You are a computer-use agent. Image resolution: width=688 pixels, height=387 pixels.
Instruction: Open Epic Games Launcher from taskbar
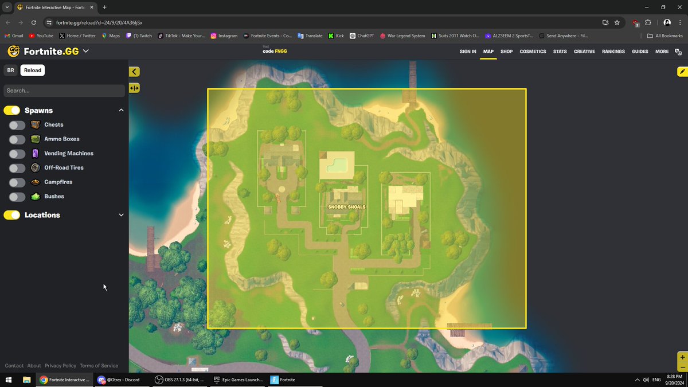[237, 380]
